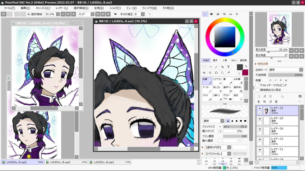Click the navigator preview thumbnail
305x171 pixels.
coord(279,30)
